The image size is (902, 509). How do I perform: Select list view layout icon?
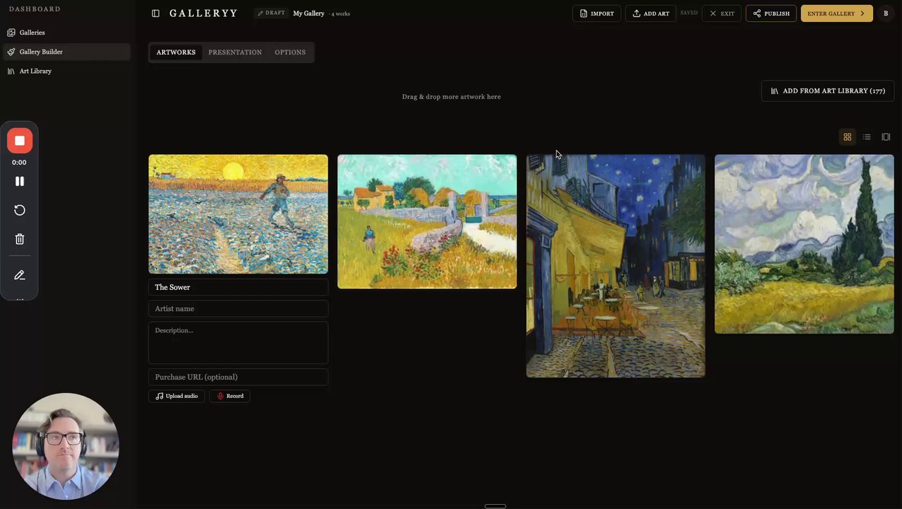[x=867, y=137]
